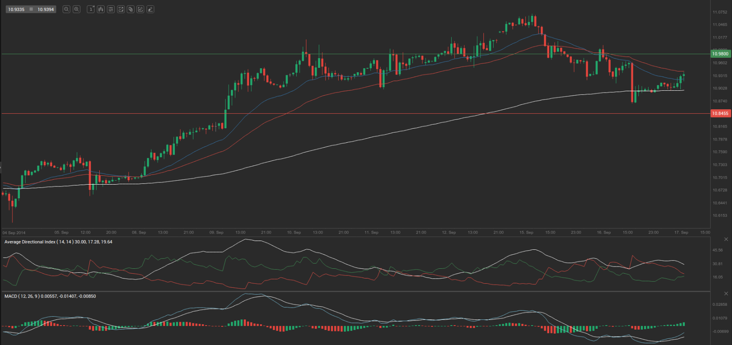Viewport: 732px width, 345px height.
Task: Close the MACD indicator panel
Action: [726, 293]
